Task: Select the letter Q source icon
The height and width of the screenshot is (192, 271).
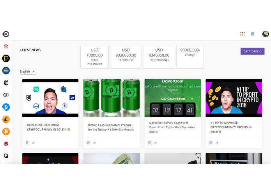Action: [x=6, y=156]
